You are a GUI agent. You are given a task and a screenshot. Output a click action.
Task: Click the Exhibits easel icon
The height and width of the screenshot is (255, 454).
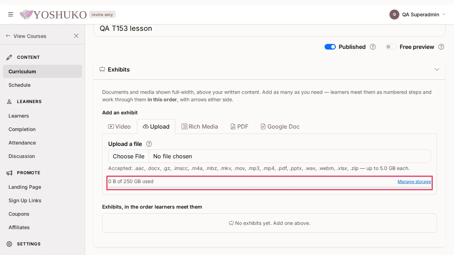click(x=102, y=69)
